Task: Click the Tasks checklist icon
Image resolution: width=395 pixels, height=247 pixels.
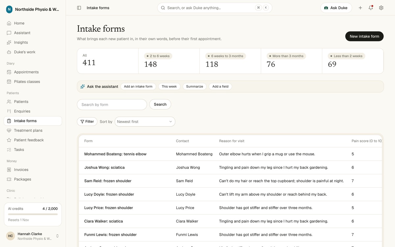Action: point(9,150)
